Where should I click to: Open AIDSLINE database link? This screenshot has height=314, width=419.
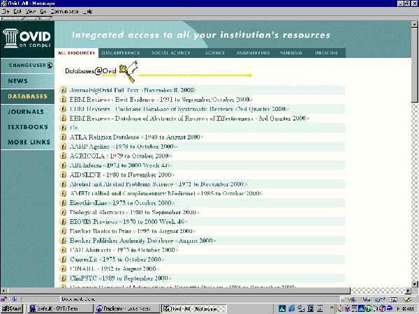pyautogui.click(x=122, y=175)
